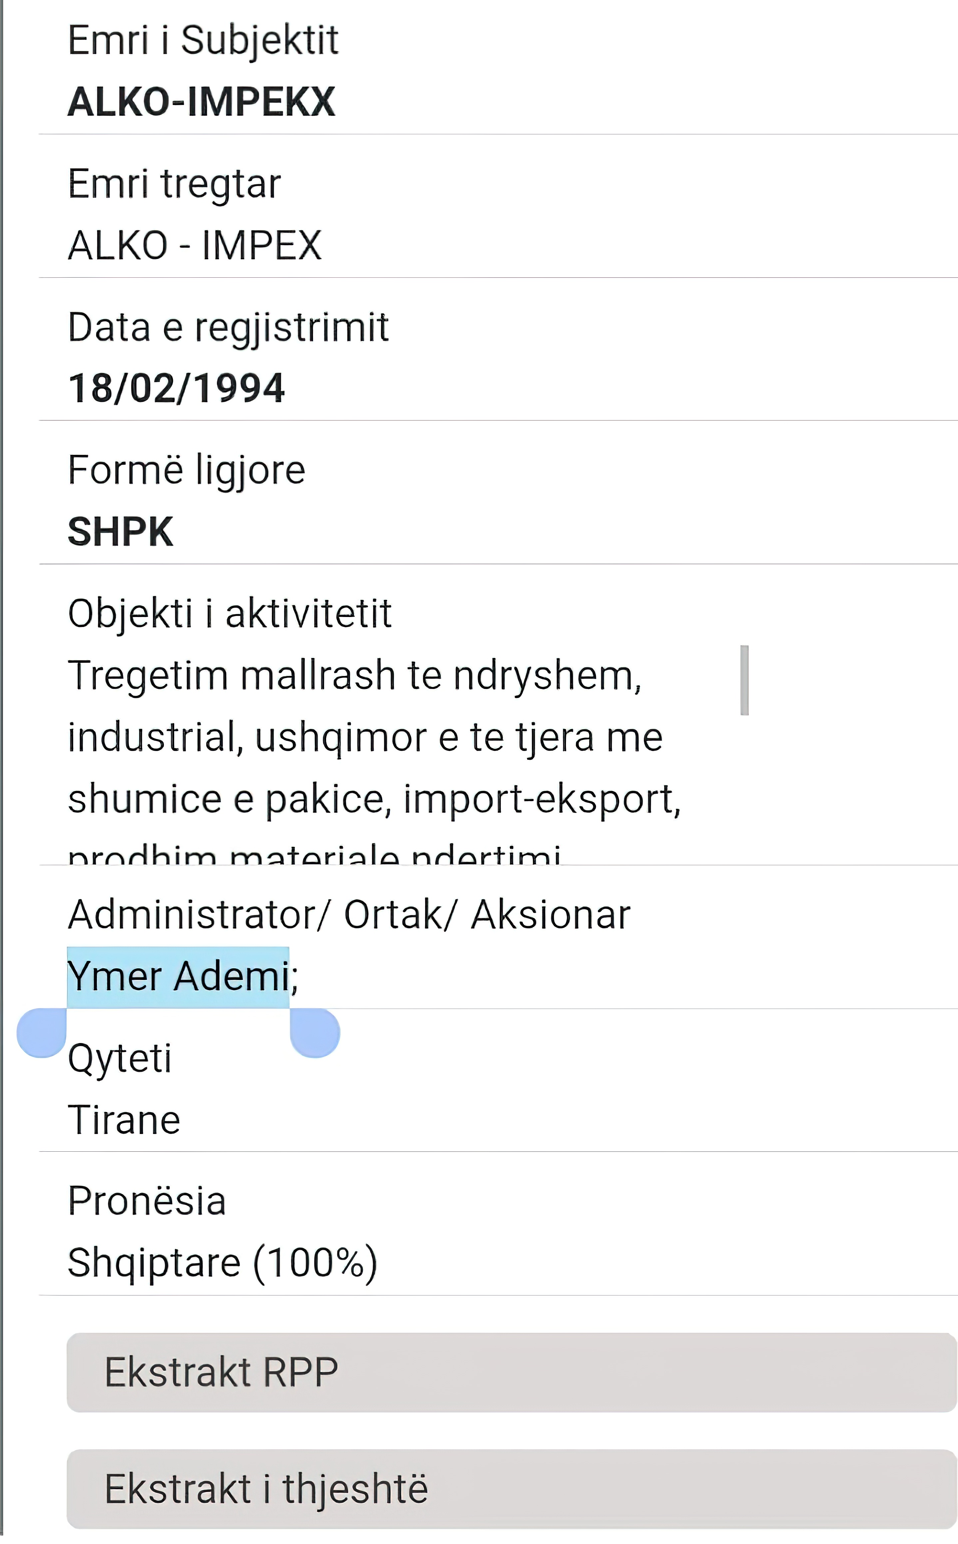Click the subject name ALKO-IMPEKX
The image size is (958, 1544).
(202, 101)
